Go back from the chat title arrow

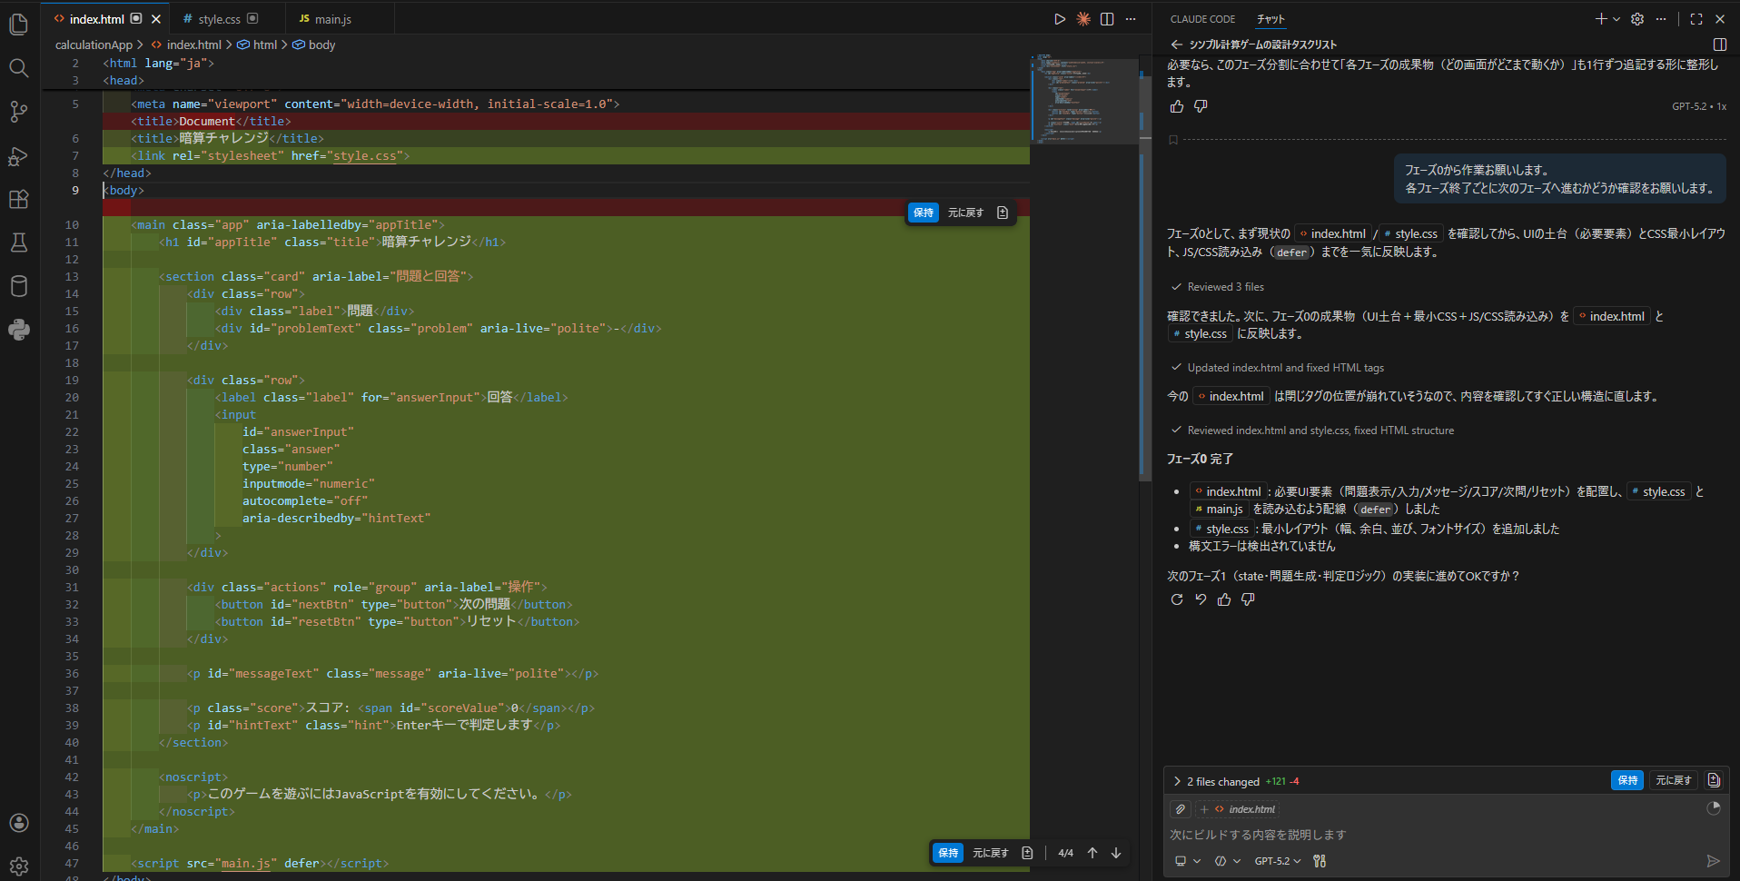click(x=1177, y=45)
